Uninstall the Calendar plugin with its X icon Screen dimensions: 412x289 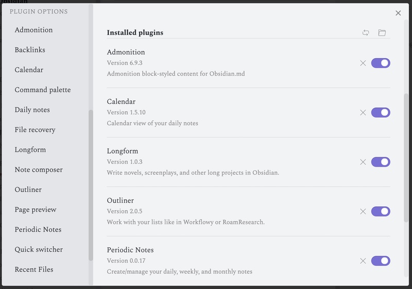click(x=363, y=113)
